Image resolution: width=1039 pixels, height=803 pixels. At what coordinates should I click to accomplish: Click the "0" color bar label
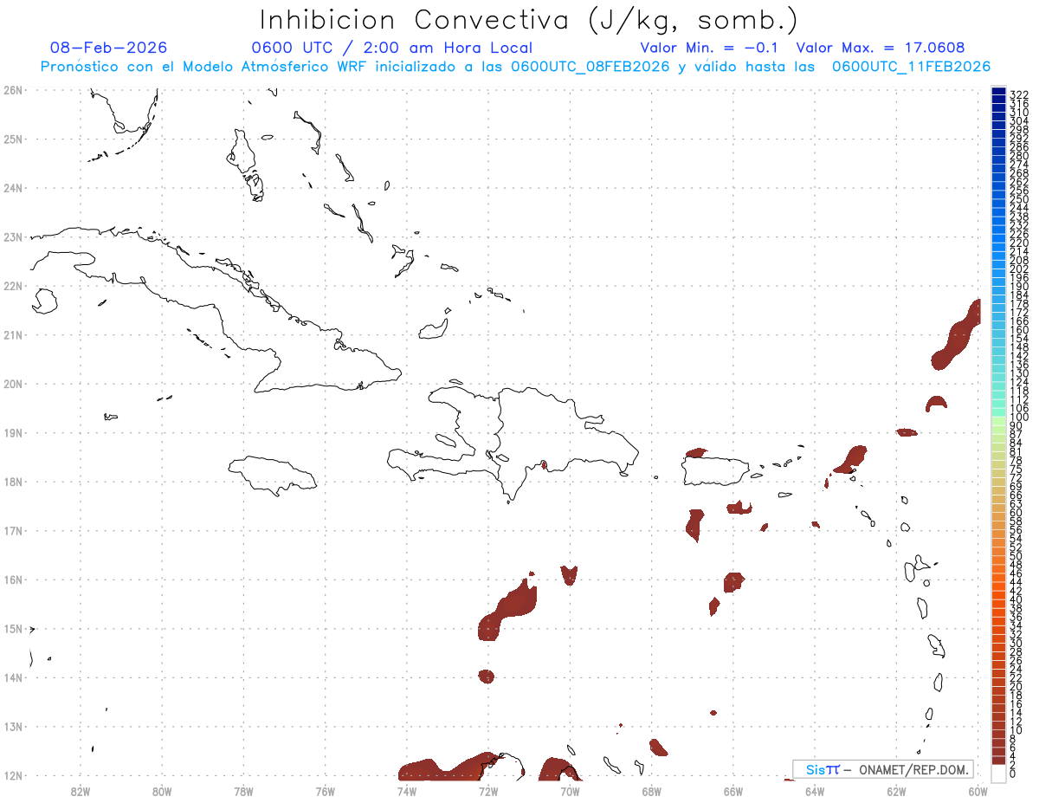pyautogui.click(x=1013, y=774)
